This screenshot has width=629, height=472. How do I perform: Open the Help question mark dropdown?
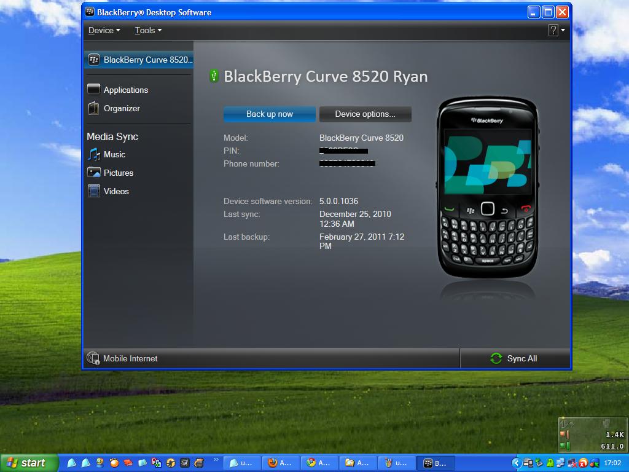tap(557, 30)
